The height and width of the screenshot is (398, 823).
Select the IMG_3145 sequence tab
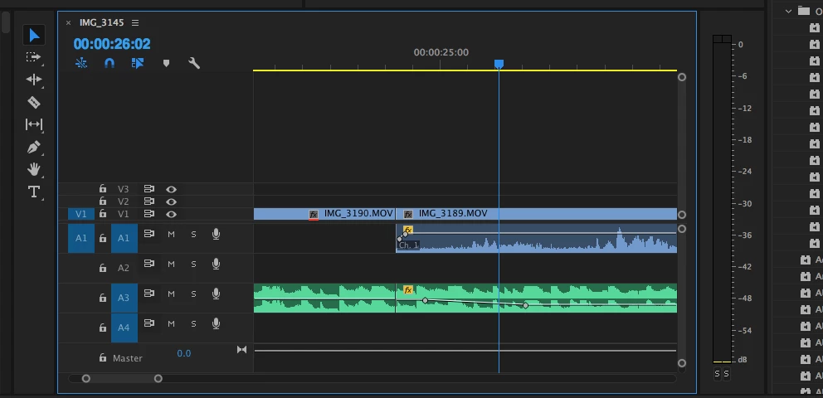tap(101, 22)
